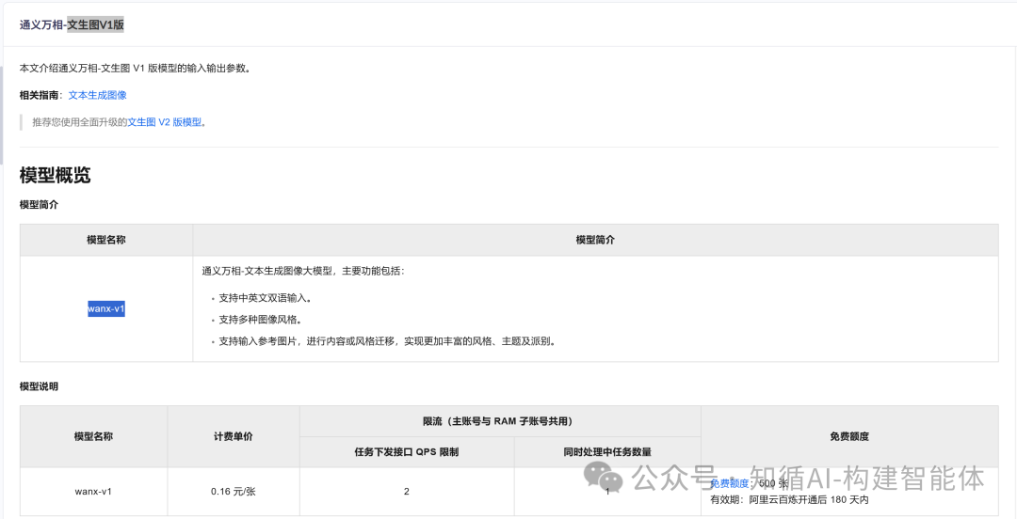Viewport: 1017px width, 519px height.
Task: Click the intro sentence 本文介绍通义万相
Action: [135, 68]
